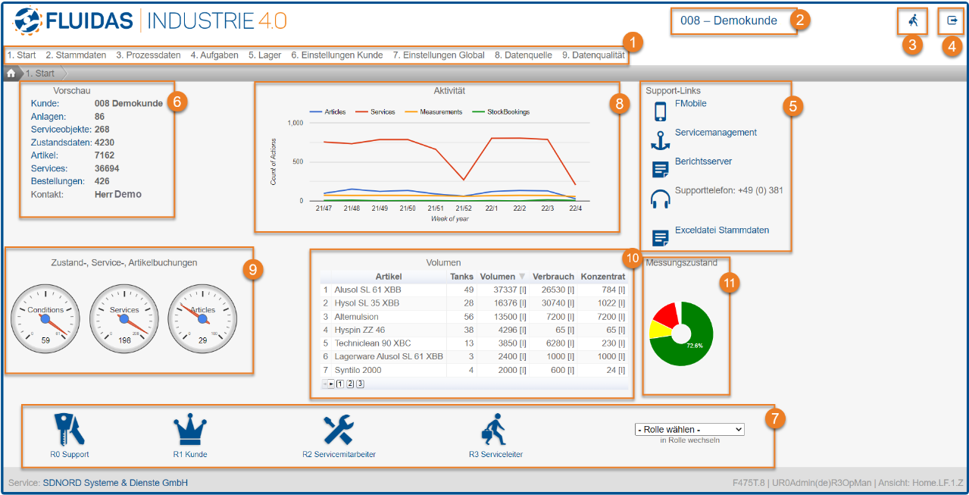The height and width of the screenshot is (495, 969).
Task: Open the 9. Datenqualität menu
Action: coord(593,55)
